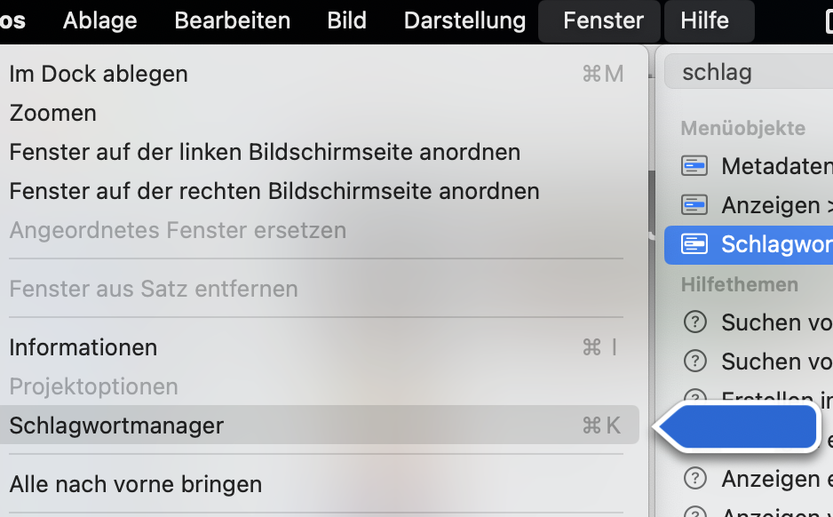Choose 'Im Dock ablegen' from Fenster menu

(99, 74)
